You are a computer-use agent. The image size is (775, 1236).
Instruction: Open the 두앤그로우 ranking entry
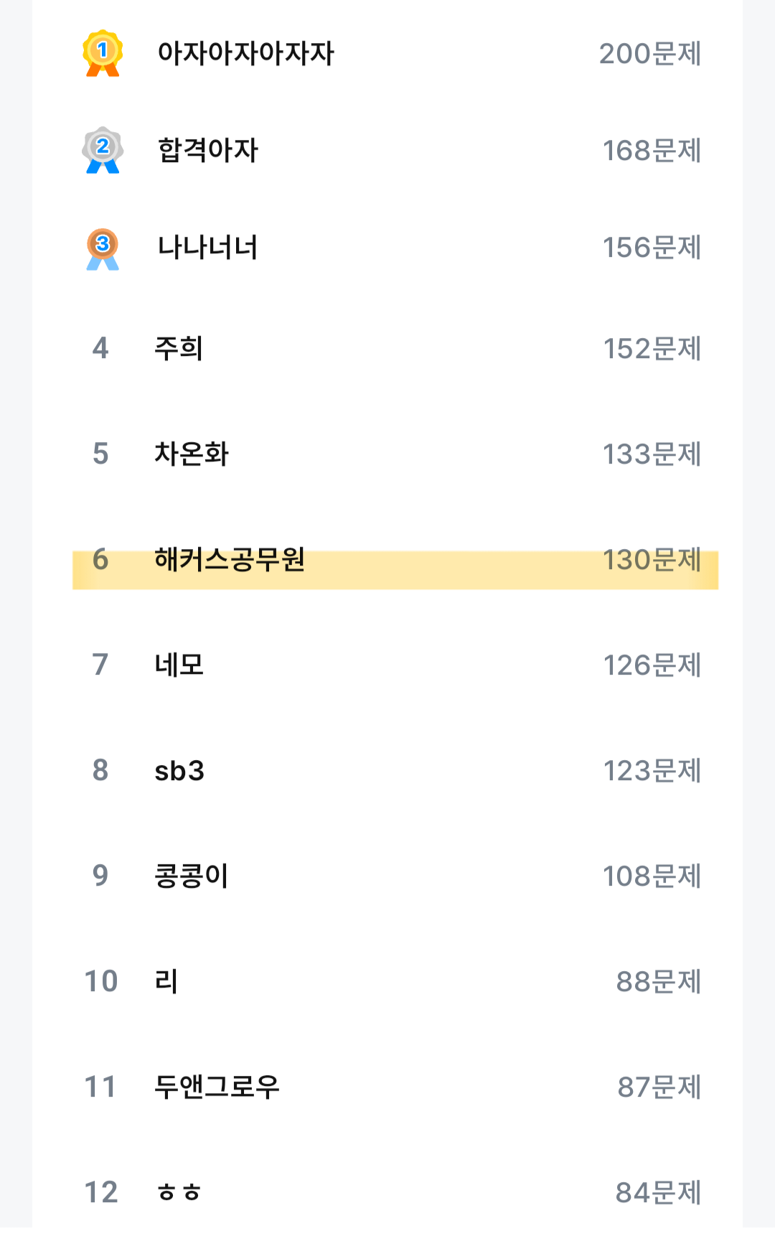tap(217, 1087)
